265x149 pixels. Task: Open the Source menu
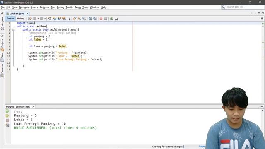pyautogui.click(x=34, y=7)
